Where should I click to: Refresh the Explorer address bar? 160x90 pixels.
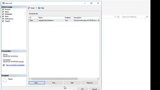click(118, 17)
